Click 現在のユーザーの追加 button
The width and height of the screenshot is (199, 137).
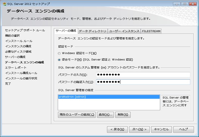point(77,115)
